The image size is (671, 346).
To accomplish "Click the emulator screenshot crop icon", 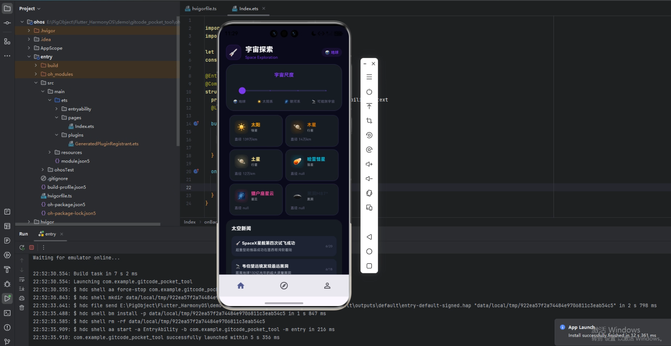I will point(369,121).
